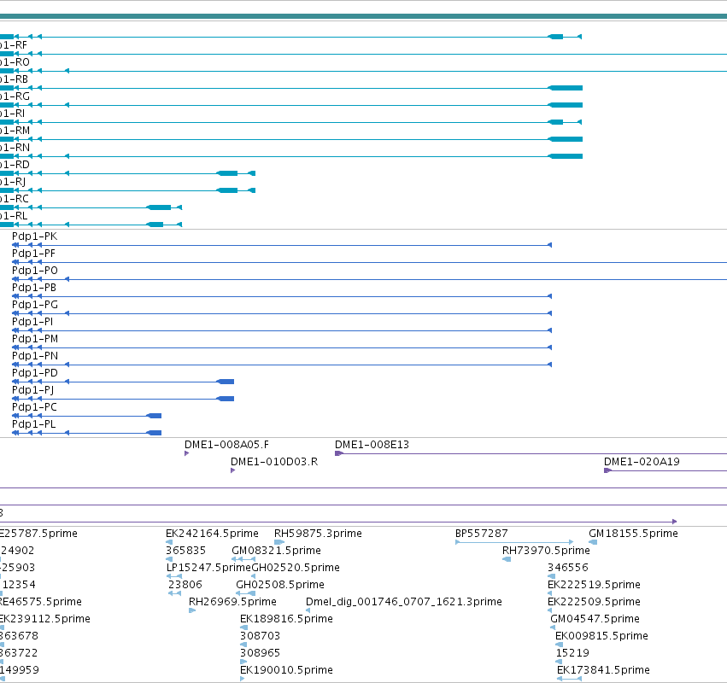Select the Pdp1-PC protein label
Screen dimensions: 727x683
click(34, 407)
